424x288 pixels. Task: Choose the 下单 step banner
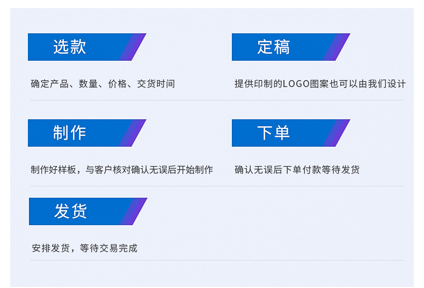coord(274,133)
